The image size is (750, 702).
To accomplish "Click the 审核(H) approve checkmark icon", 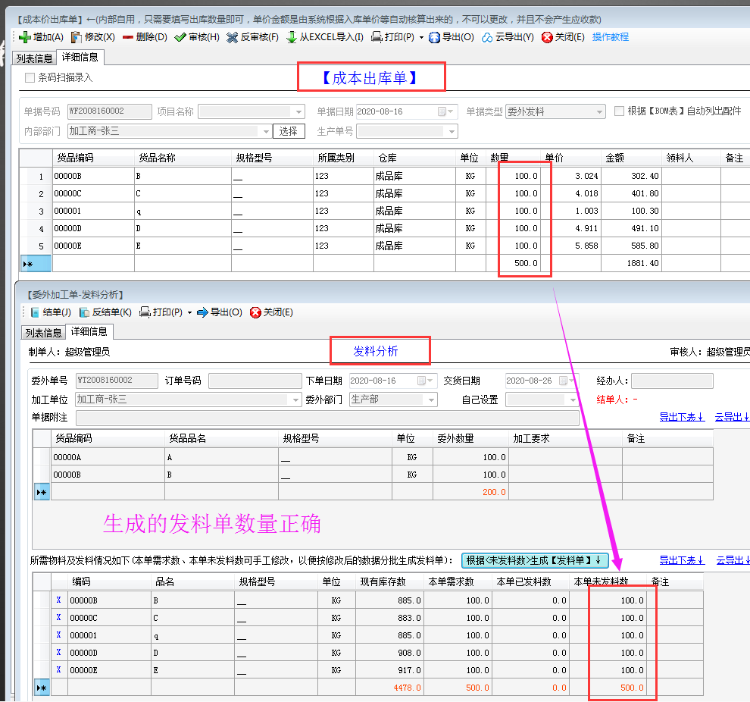I will (180, 37).
